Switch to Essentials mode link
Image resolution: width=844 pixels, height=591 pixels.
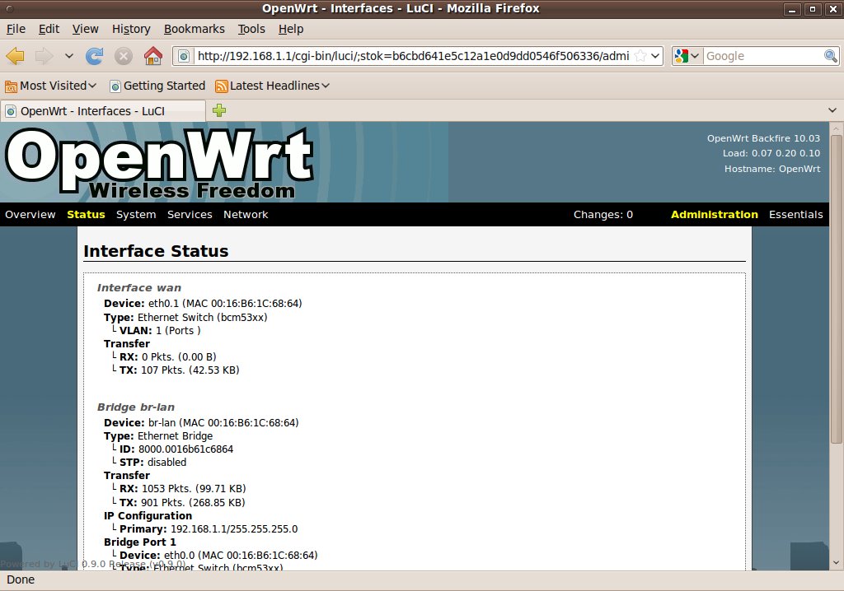click(x=795, y=215)
